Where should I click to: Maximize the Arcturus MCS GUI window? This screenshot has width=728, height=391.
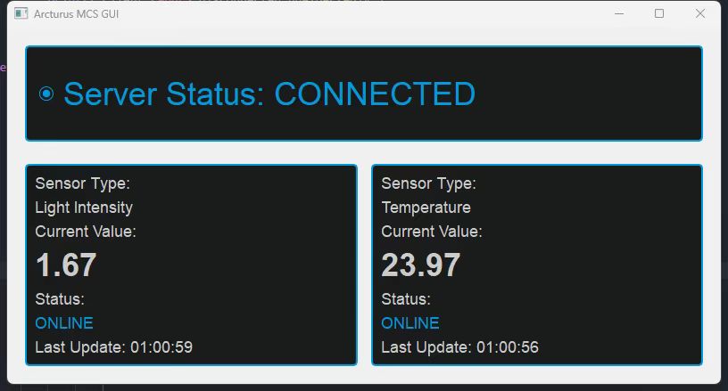pos(659,14)
